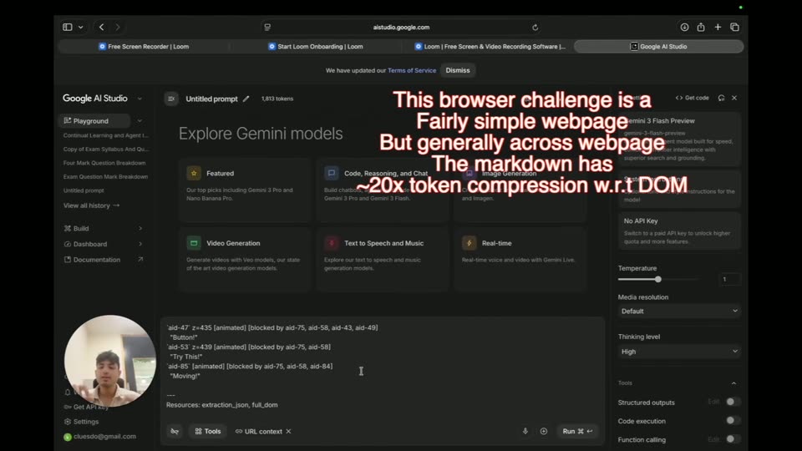Screen dimensions: 802x451
Task: Expand the Google AI Studio logo dropdown
Action: pos(140,99)
